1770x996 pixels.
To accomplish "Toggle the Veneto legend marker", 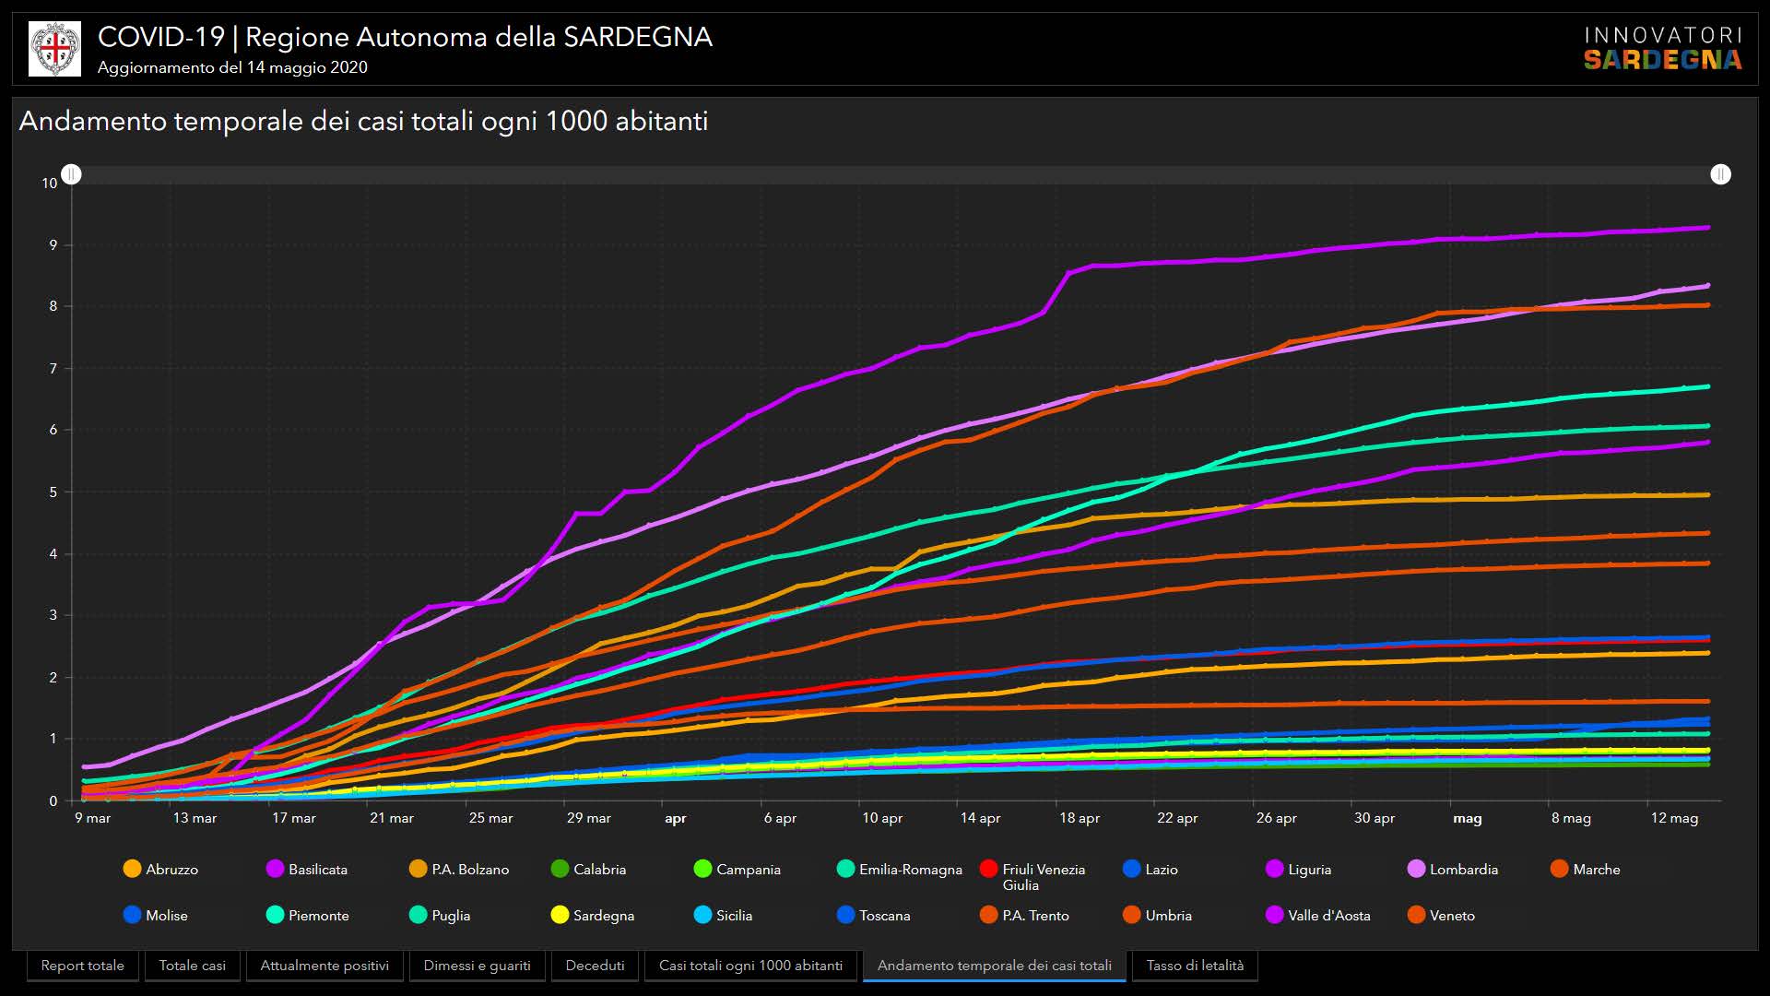I will click(x=1416, y=915).
